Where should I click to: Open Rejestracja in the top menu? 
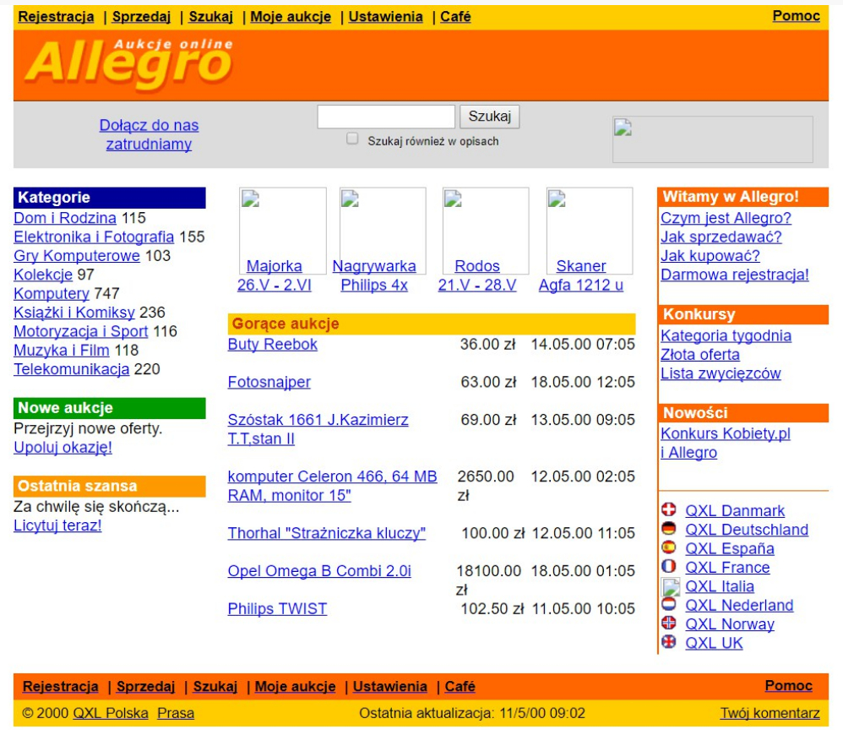tap(56, 17)
